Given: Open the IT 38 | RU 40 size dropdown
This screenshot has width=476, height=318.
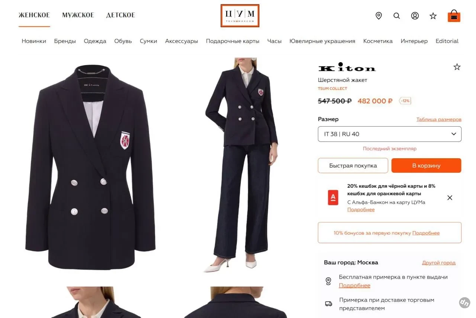Looking at the screenshot, I should click(389, 134).
